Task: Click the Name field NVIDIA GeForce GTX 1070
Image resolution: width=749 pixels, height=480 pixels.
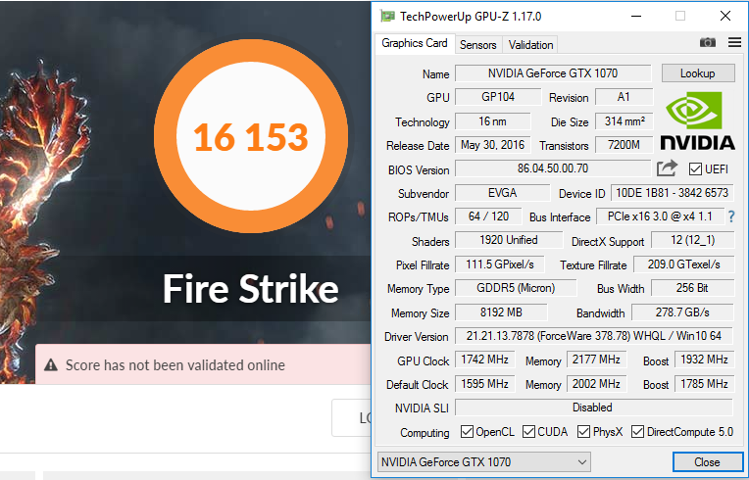Action: (553, 73)
